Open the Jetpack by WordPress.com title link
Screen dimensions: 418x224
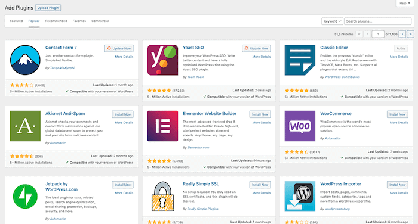(x=62, y=186)
